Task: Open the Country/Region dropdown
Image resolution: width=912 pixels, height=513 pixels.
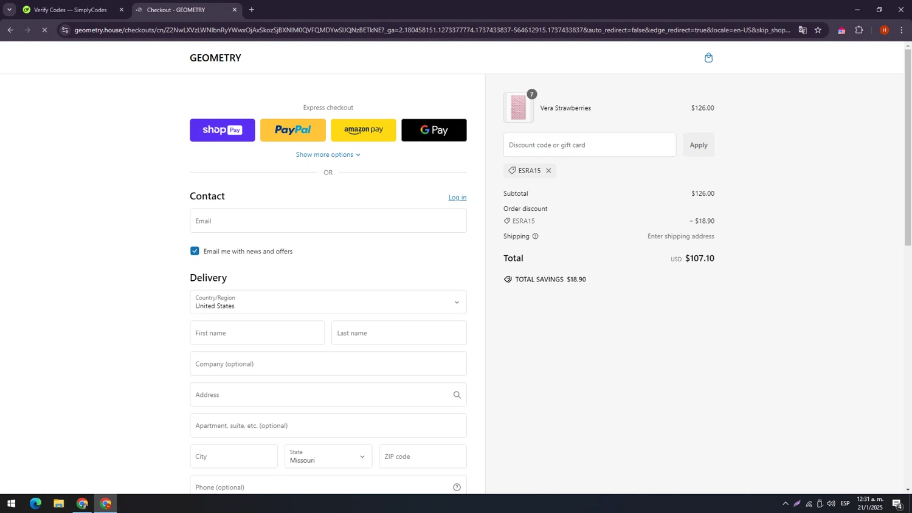Action: click(x=328, y=302)
